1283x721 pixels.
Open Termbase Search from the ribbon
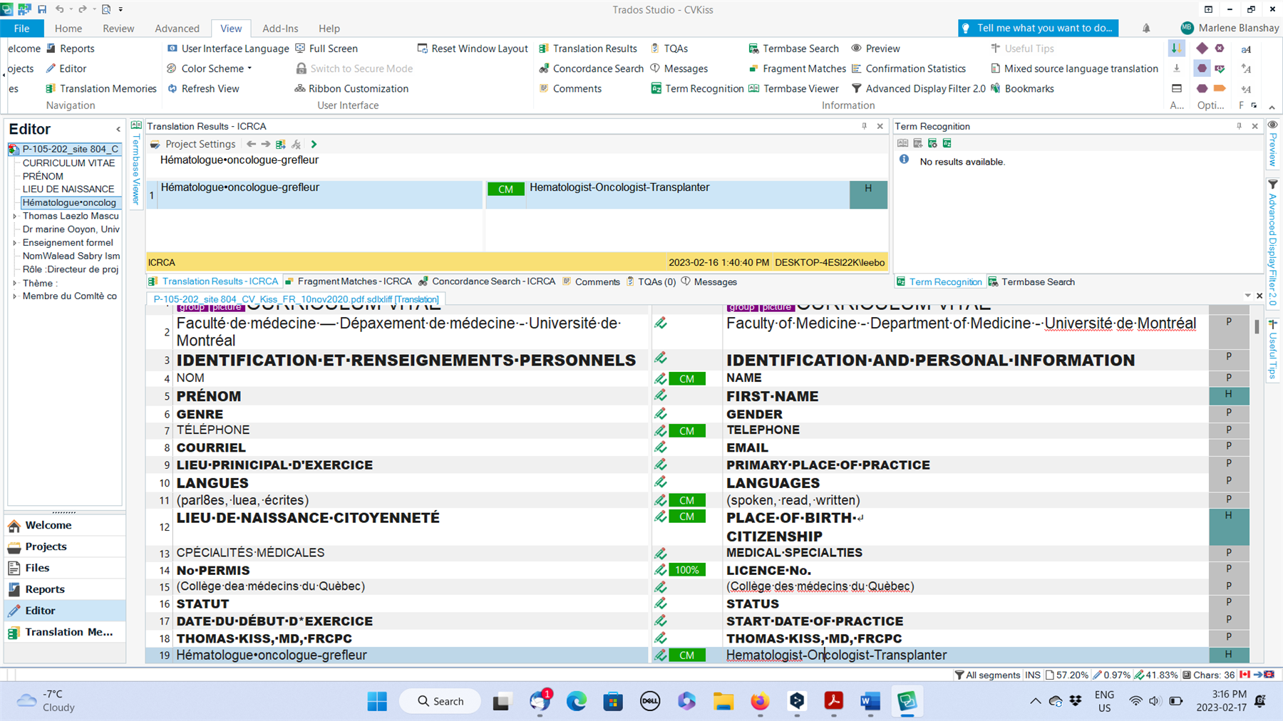coord(793,48)
